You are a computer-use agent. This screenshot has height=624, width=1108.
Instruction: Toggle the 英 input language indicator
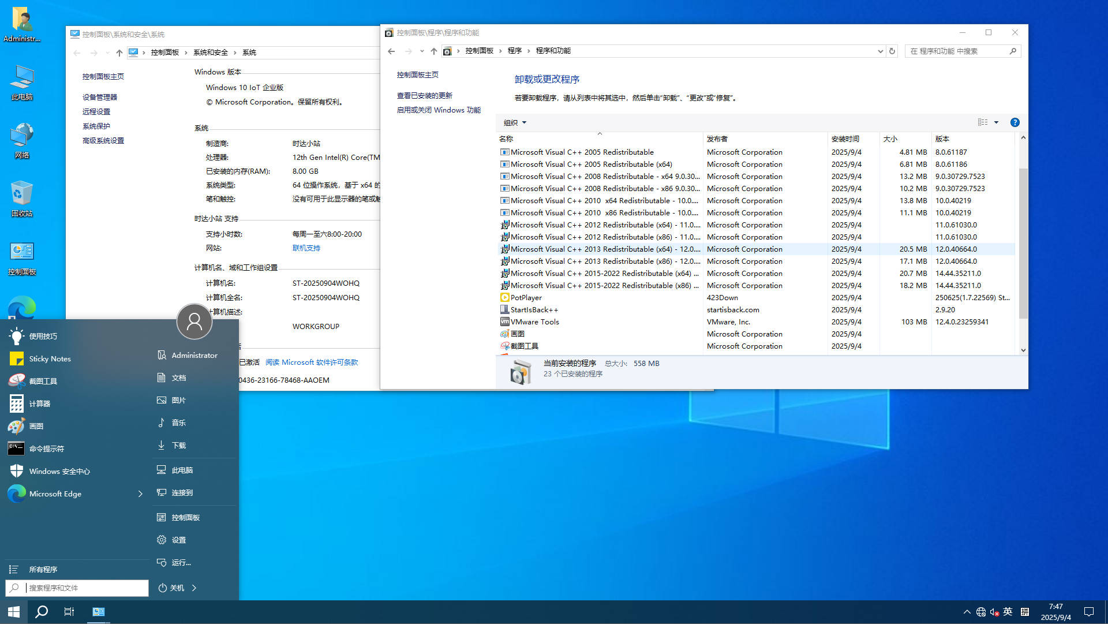[x=1008, y=611]
